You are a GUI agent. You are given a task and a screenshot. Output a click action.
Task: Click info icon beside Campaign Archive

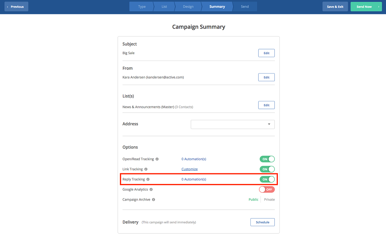(x=153, y=200)
